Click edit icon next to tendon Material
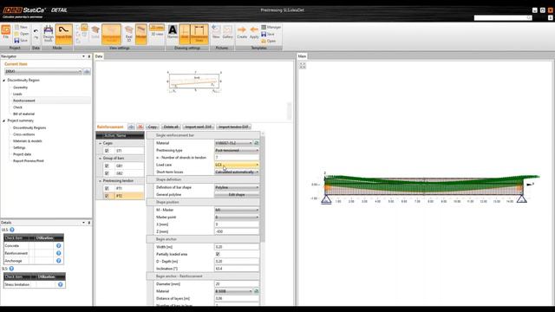Image resolution: width=555 pixels, height=312 pixels. (x=257, y=143)
